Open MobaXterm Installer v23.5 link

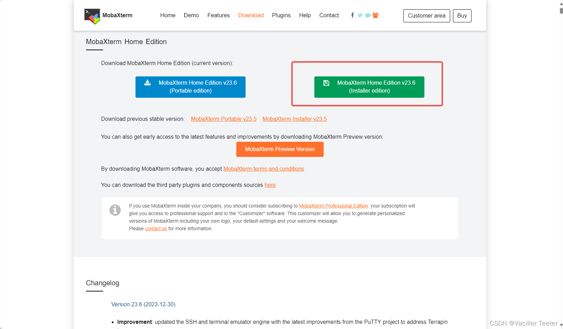[x=295, y=119]
